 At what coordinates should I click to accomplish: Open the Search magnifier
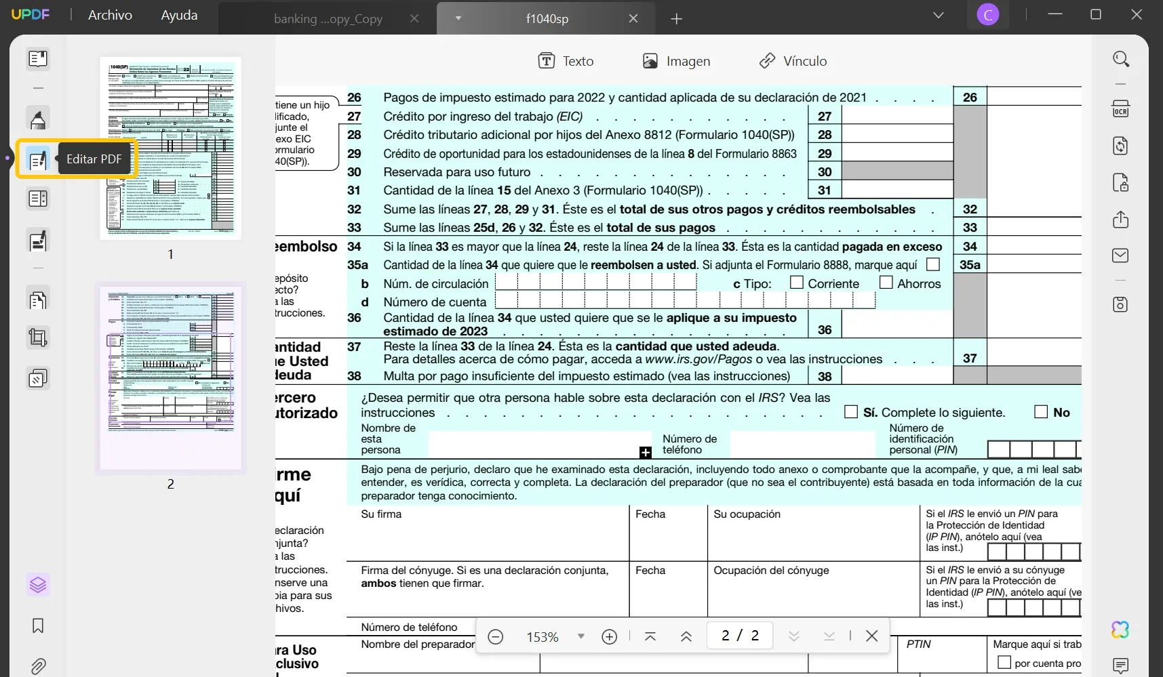pos(1121,59)
